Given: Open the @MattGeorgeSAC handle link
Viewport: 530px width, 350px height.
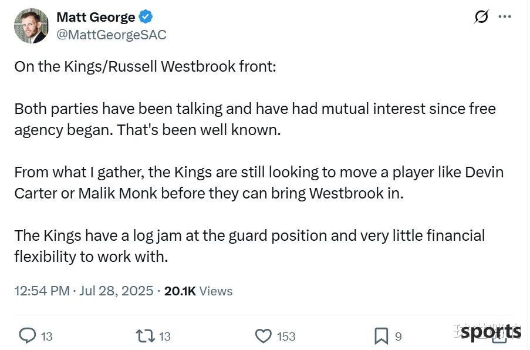Looking at the screenshot, I should [111, 35].
